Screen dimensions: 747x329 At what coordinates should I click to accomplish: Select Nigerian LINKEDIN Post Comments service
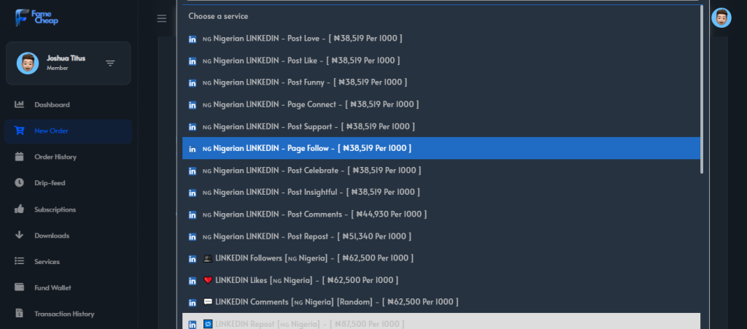tap(441, 214)
